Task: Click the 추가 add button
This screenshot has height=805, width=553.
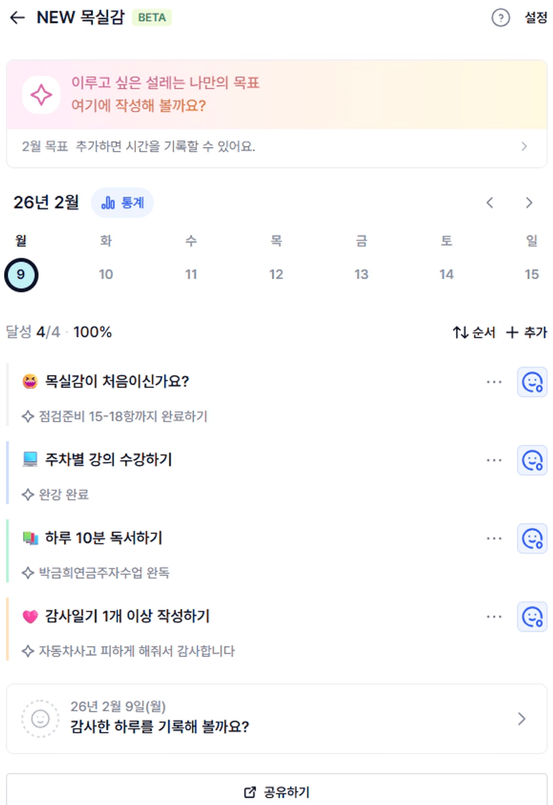Action: tap(526, 332)
